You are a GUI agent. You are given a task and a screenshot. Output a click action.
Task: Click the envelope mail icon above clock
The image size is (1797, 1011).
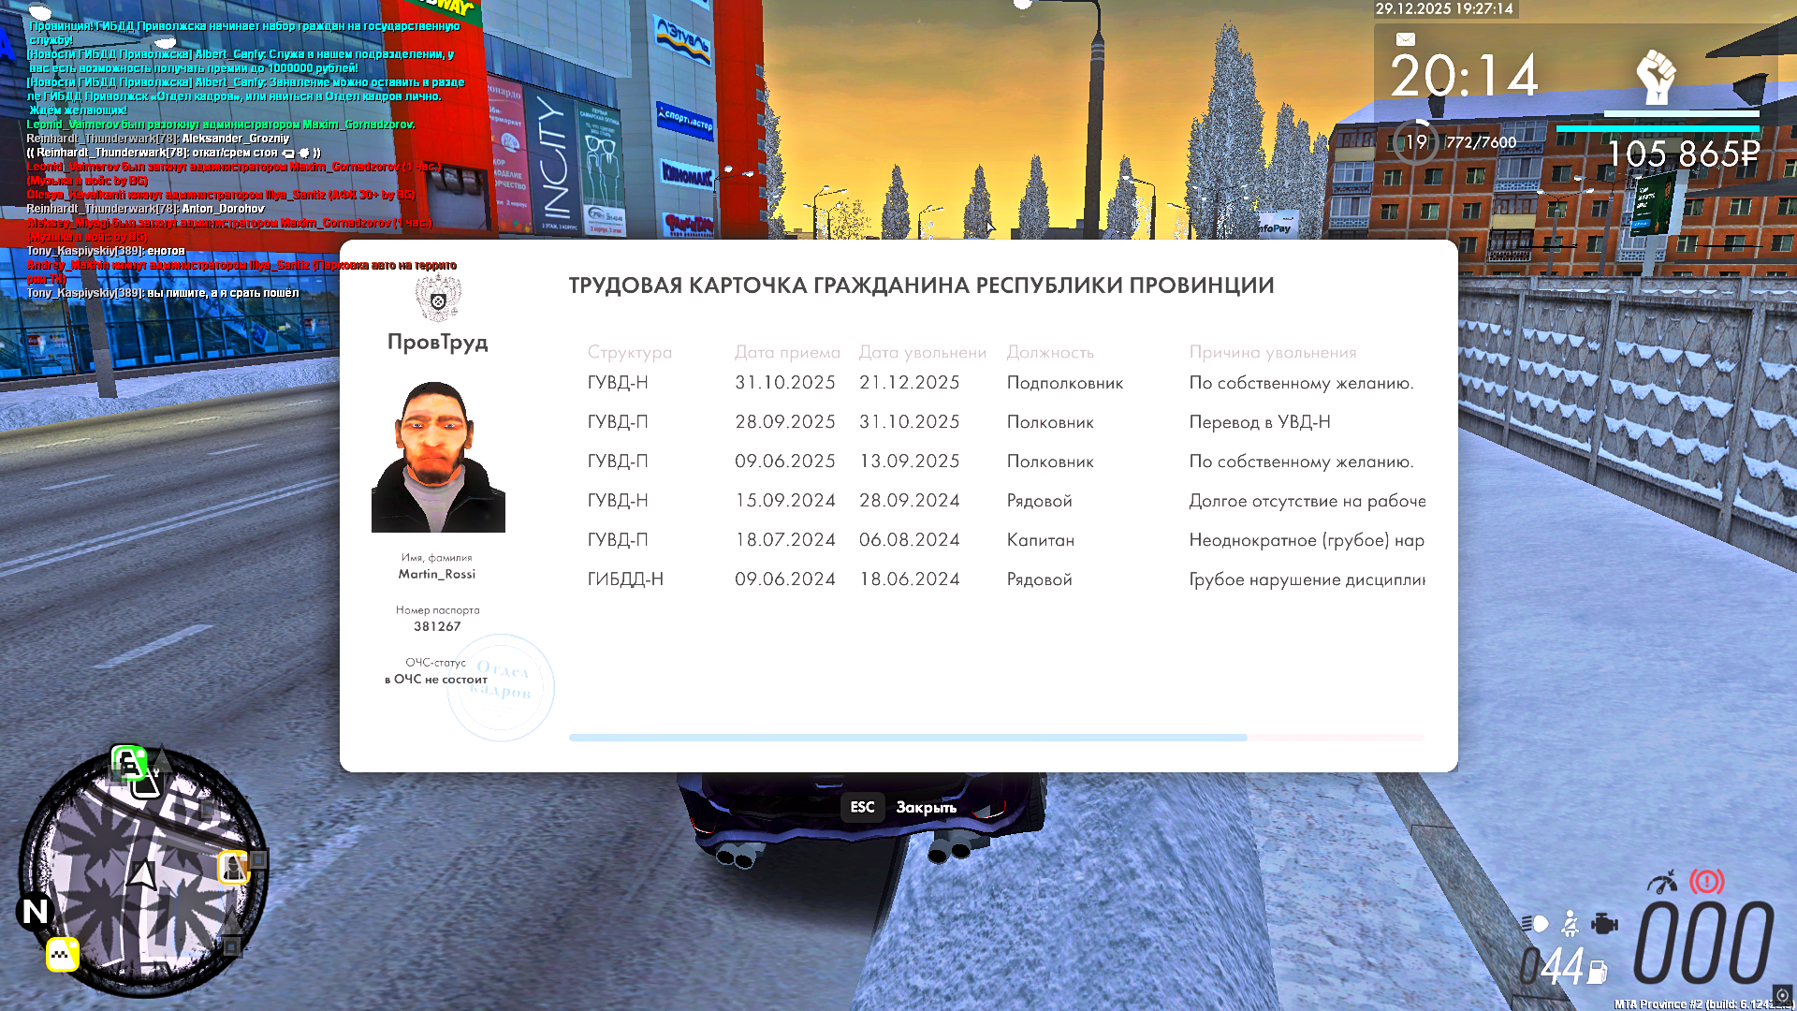click(x=1405, y=39)
